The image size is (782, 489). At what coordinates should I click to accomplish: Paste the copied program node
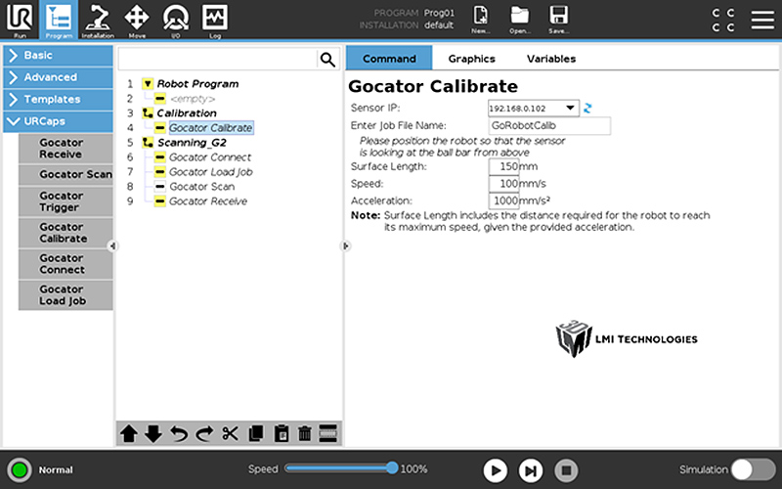(282, 433)
